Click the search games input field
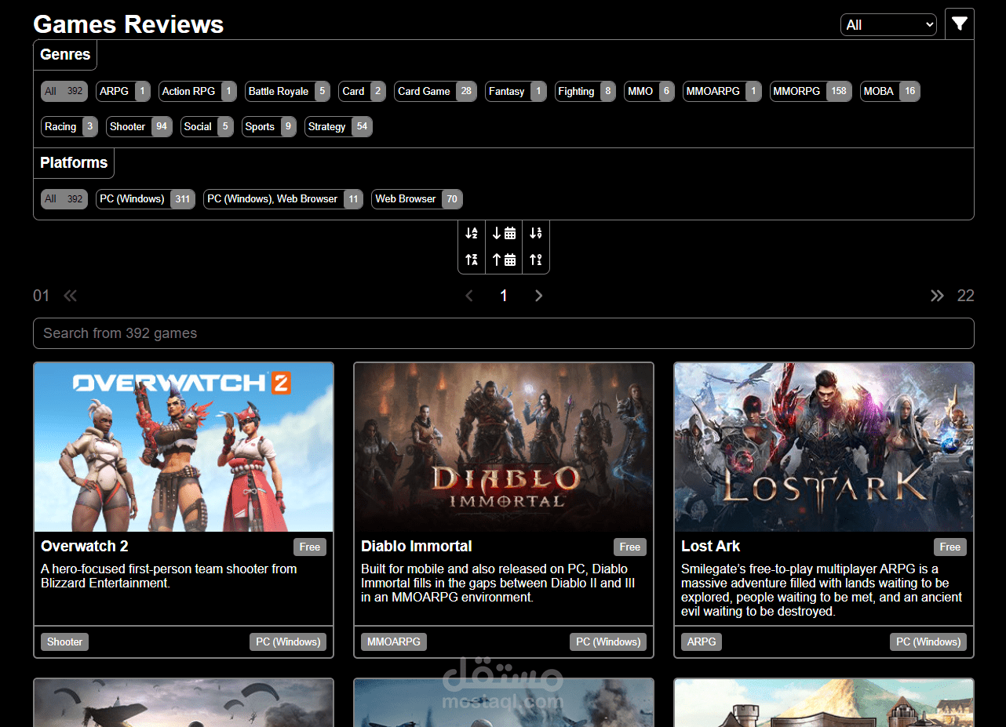 [x=503, y=333]
